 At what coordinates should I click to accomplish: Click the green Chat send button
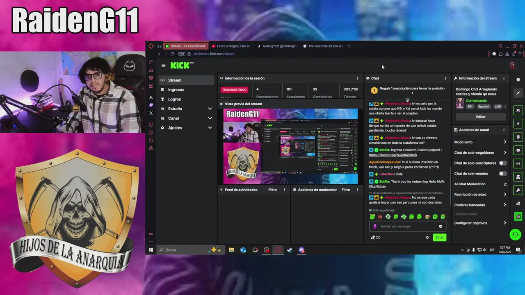pyautogui.click(x=440, y=238)
